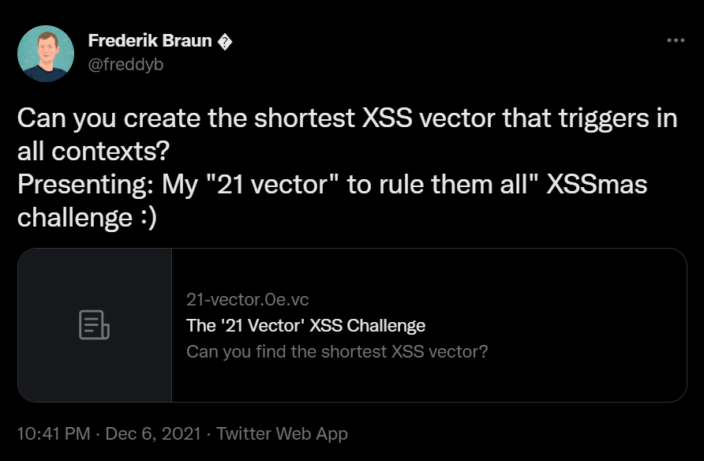The height and width of the screenshot is (461, 704).
Task: Click the @freddyb handle
Action: 126,64
